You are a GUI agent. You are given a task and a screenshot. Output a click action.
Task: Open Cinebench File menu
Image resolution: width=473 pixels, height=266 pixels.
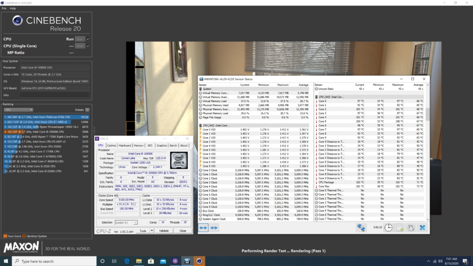click(4, 9)
